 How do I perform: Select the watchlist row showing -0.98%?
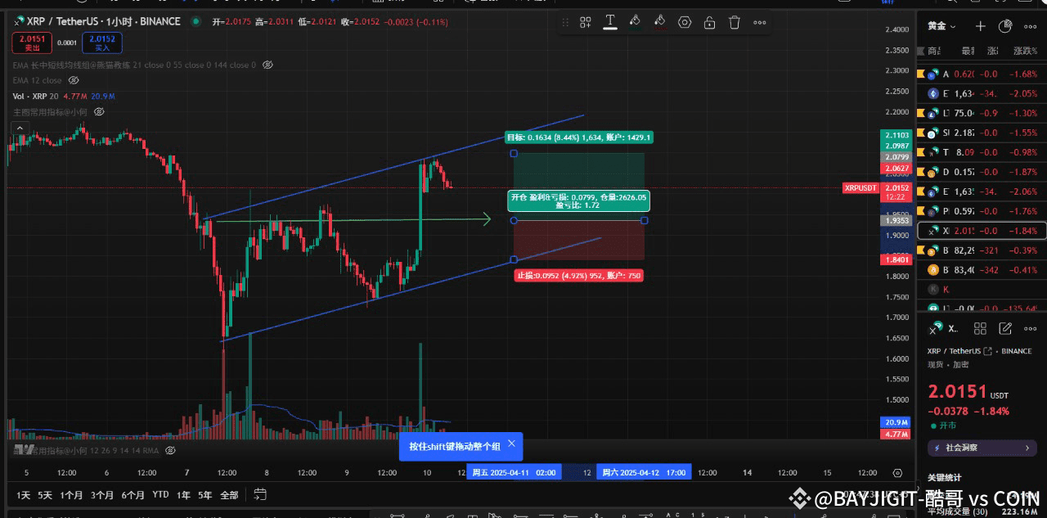point(982,152)
